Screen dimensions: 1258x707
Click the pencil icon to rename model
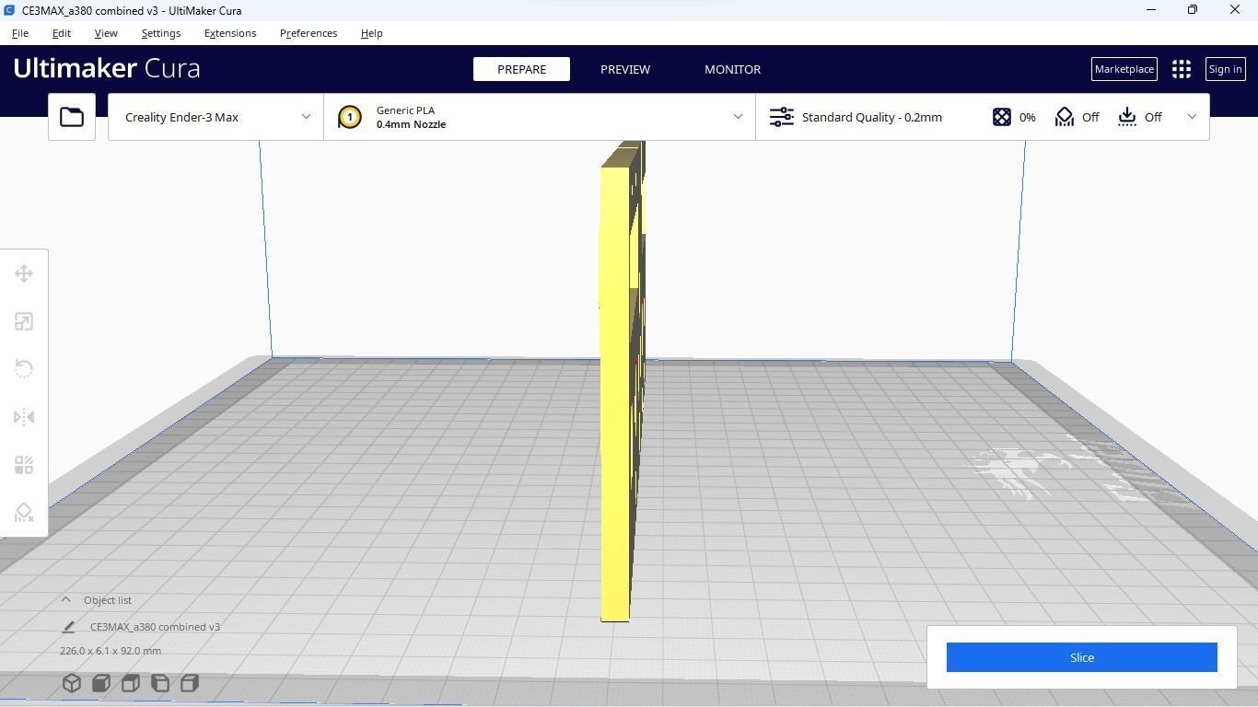(68, 627)
